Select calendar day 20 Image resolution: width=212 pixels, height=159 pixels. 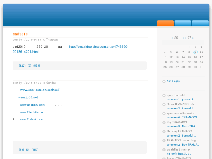pyautogui.click(x=177, y=62)
